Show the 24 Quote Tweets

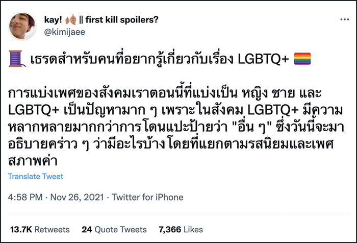[114, 230]
